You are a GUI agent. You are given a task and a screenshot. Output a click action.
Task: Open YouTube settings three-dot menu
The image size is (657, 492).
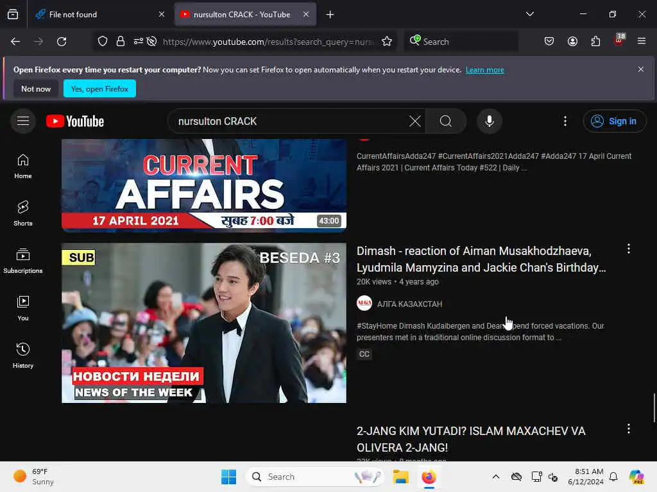coord(565,121)
